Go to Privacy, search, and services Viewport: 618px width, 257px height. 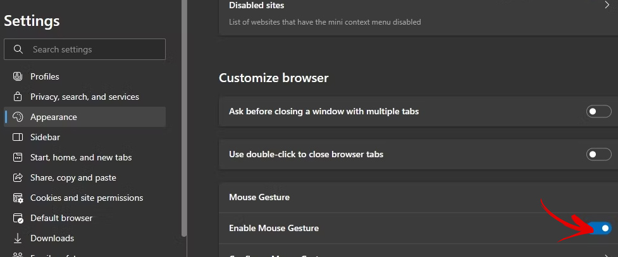85,97
